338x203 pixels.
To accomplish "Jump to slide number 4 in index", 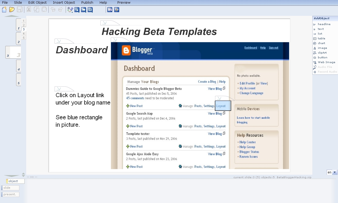I will point(24,34).
